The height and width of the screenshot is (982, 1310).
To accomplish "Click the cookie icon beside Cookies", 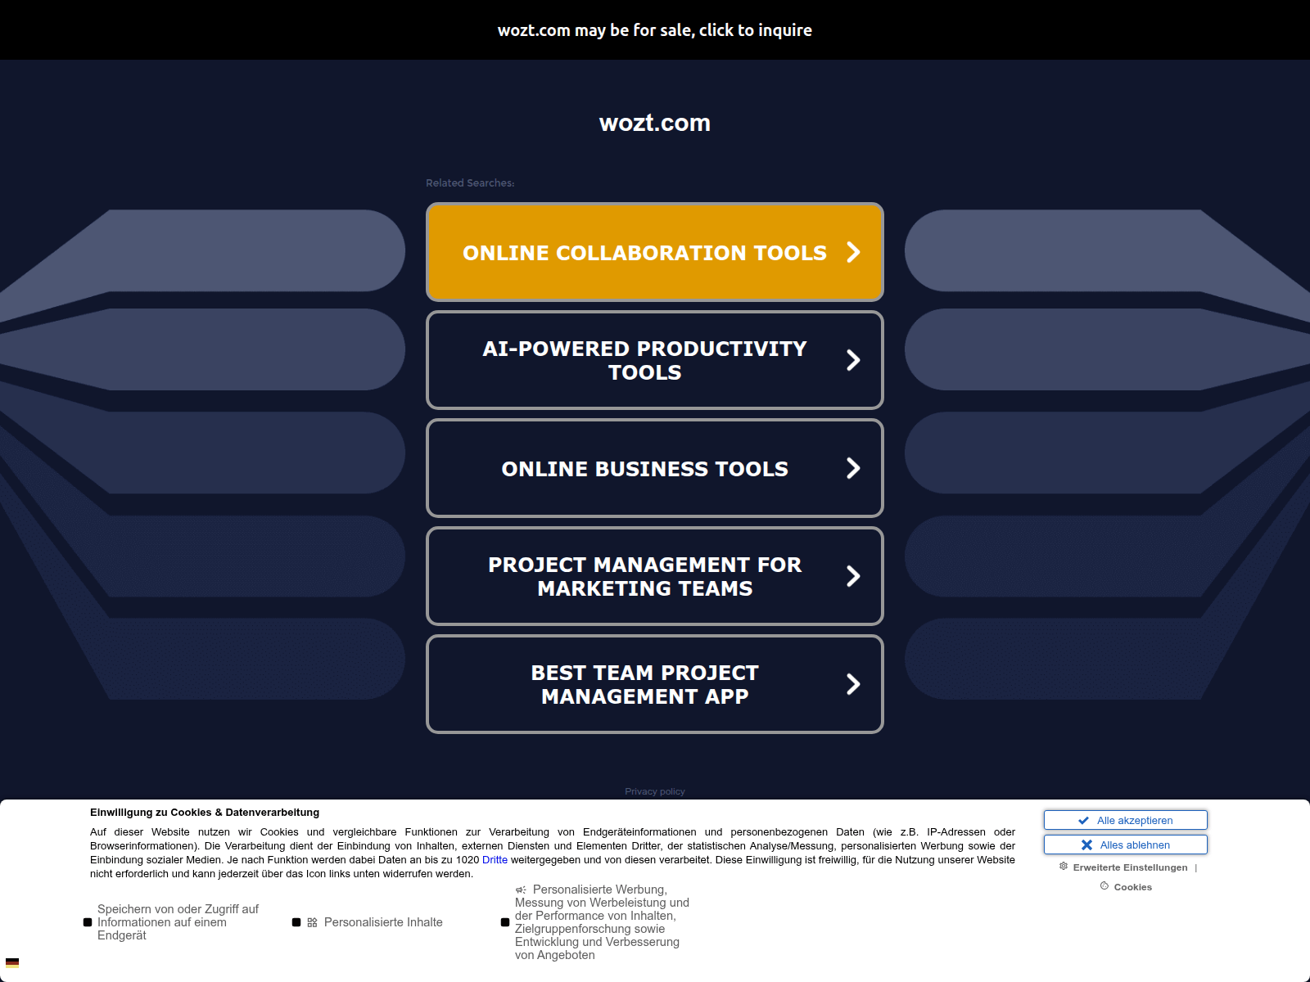I will 1104,885.
